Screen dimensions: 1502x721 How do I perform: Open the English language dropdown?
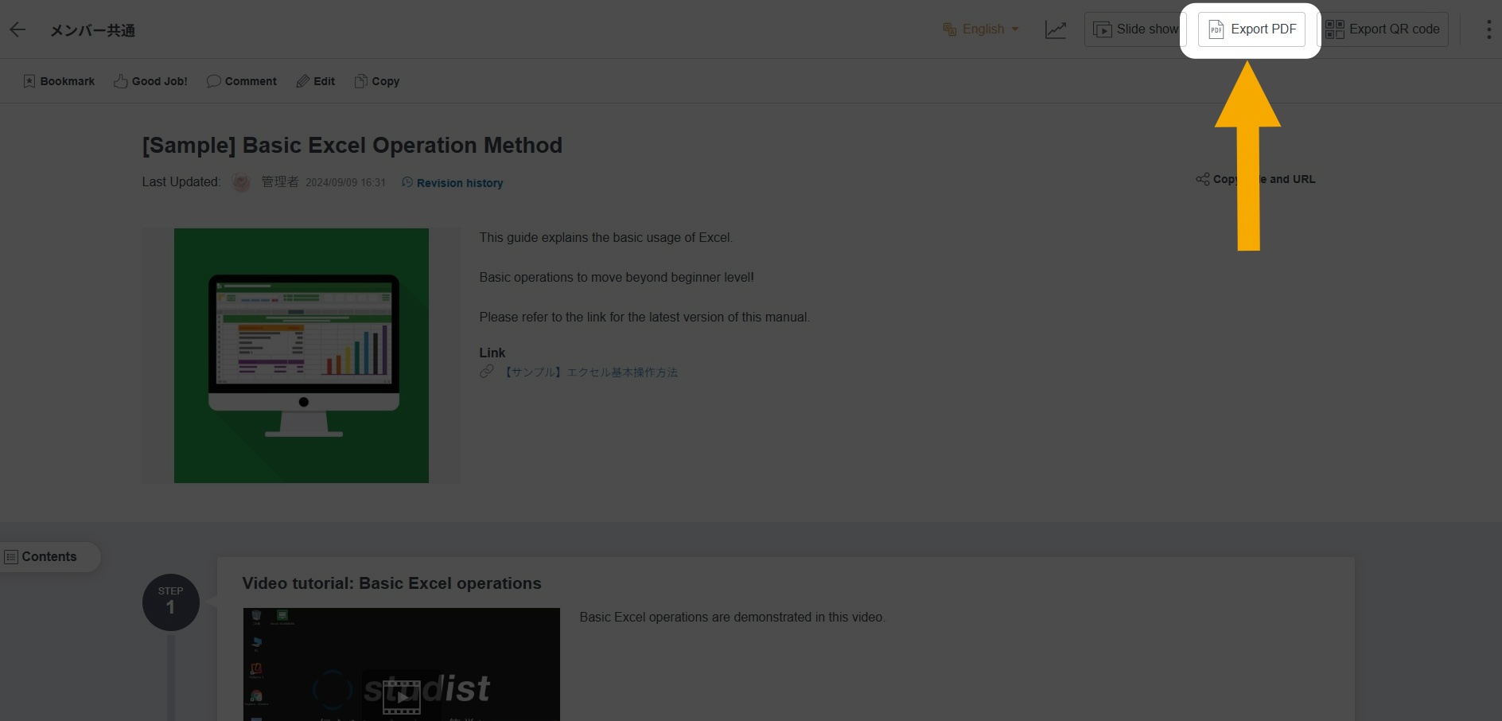coord(980,29)
